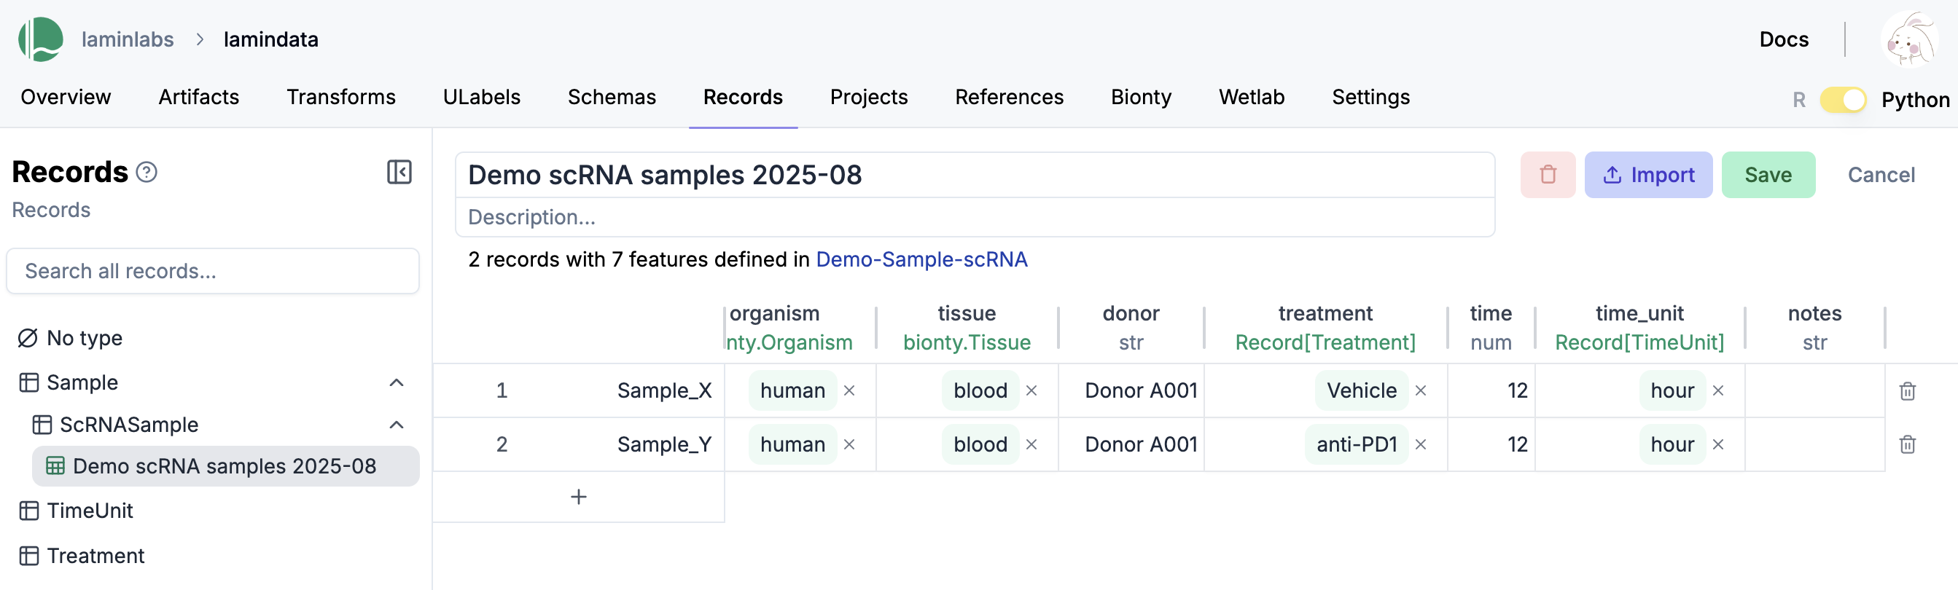Screen dimensions: 1958x590
Task: Collapse the sidebar panel icon
Action: (x=399, y=172)
